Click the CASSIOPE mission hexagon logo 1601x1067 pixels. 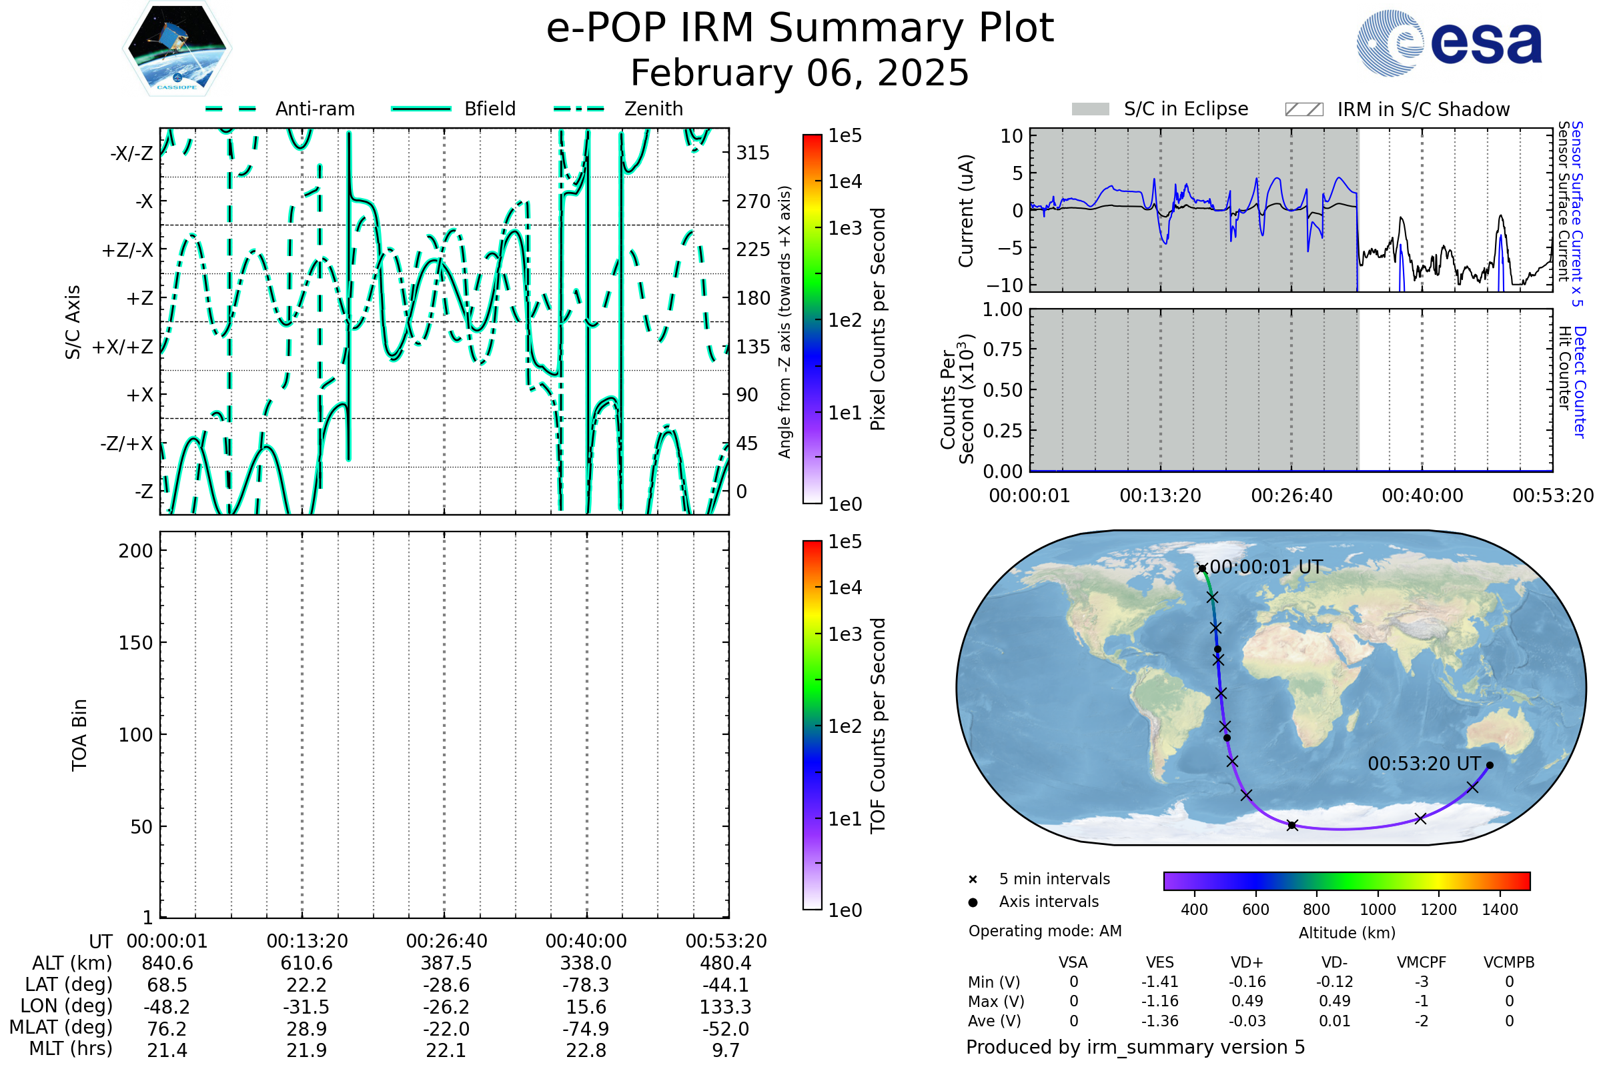click(x=177, y=49)
